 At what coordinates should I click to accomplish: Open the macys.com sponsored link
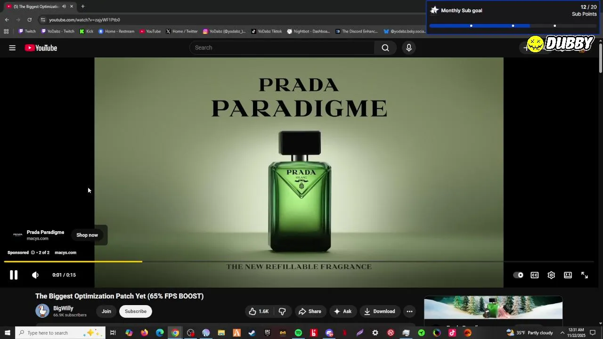click(x=65, y=252)
